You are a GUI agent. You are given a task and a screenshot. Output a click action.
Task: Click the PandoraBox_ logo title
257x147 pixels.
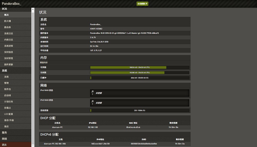pos(12,3)
